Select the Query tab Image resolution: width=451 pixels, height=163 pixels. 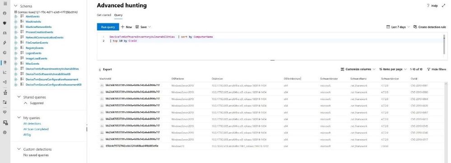118,15
